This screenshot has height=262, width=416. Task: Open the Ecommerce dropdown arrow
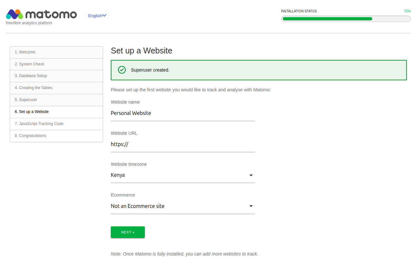[251, 206]
